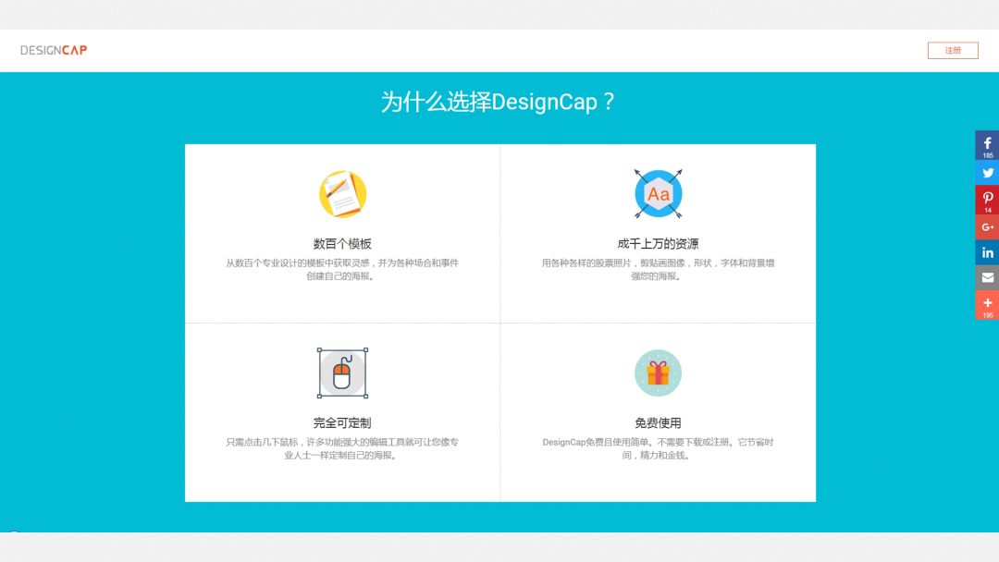Click the description starting with DesignCap免费
The width and height of the screenshot is (999, 562).
pos(659,448)
